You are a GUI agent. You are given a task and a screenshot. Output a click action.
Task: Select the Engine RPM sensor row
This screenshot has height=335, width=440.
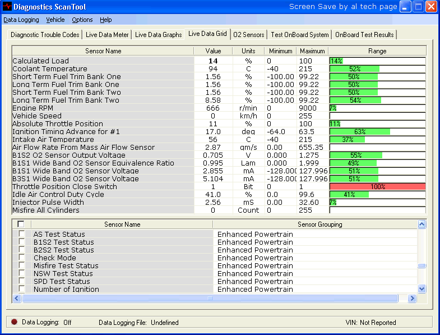[x=103, y=108]
